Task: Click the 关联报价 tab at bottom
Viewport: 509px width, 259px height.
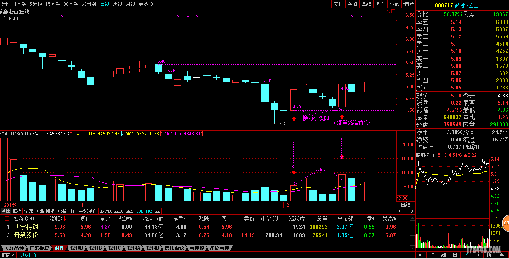Action: click(27, 255)
